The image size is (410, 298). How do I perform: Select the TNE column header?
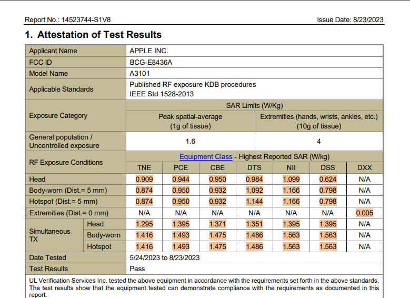point(144,168)
